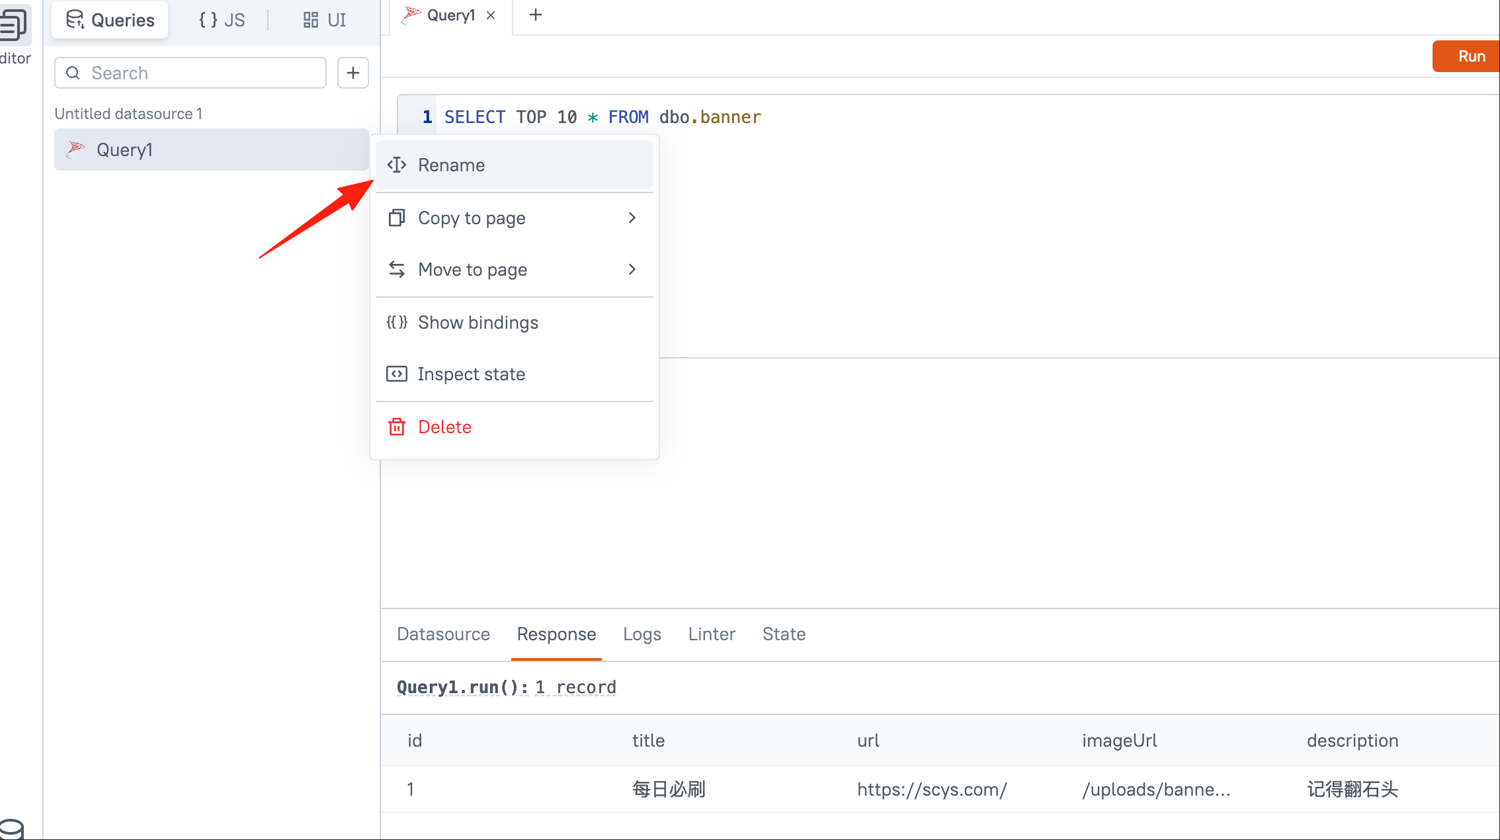Viewport: 1500px width, 840px height.
Task: Add a new query with plus button
Action: point(353,73)
